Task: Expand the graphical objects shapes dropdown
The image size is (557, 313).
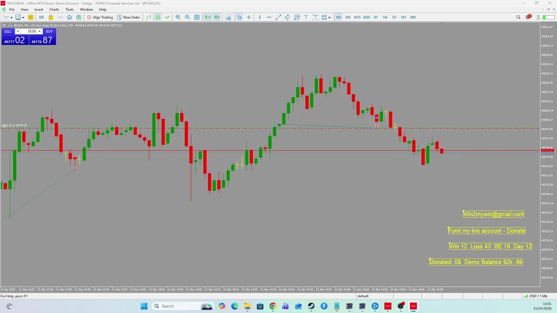Action: tap(329, 17)
